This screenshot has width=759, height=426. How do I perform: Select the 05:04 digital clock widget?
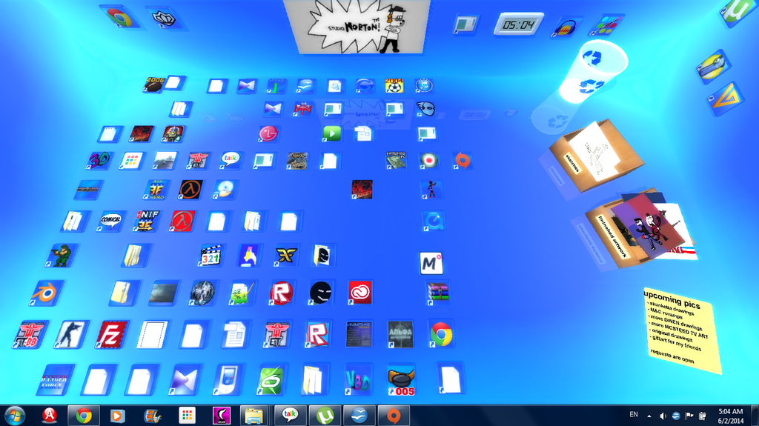click(518, 24)
